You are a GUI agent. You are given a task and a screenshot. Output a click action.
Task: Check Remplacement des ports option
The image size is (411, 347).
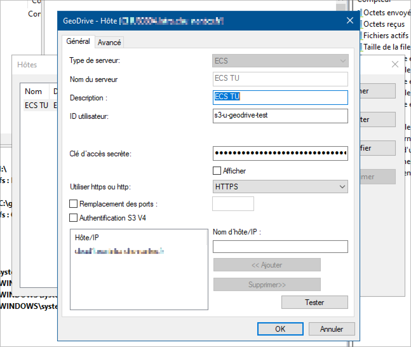coord(73,204)
